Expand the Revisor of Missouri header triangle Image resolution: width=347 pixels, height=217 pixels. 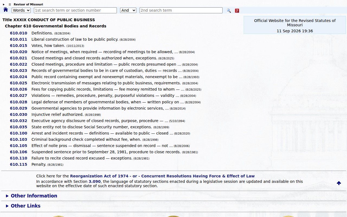click(4, 4)
